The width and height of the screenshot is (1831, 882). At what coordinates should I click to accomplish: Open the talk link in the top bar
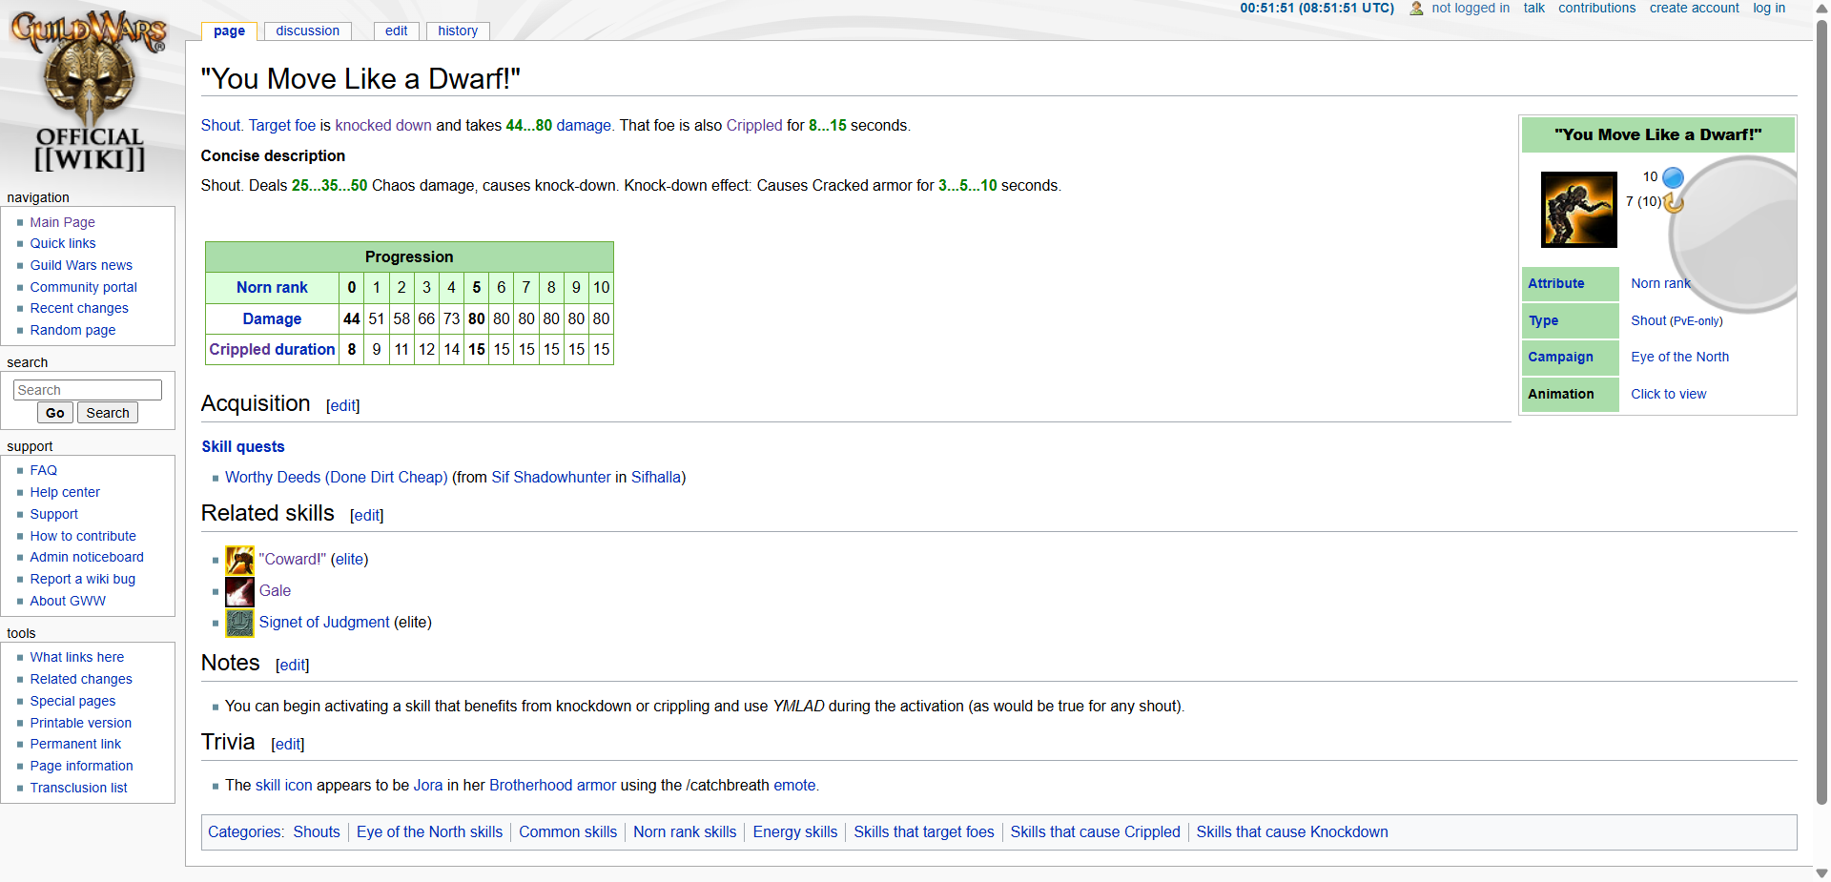pos(1533,8)
